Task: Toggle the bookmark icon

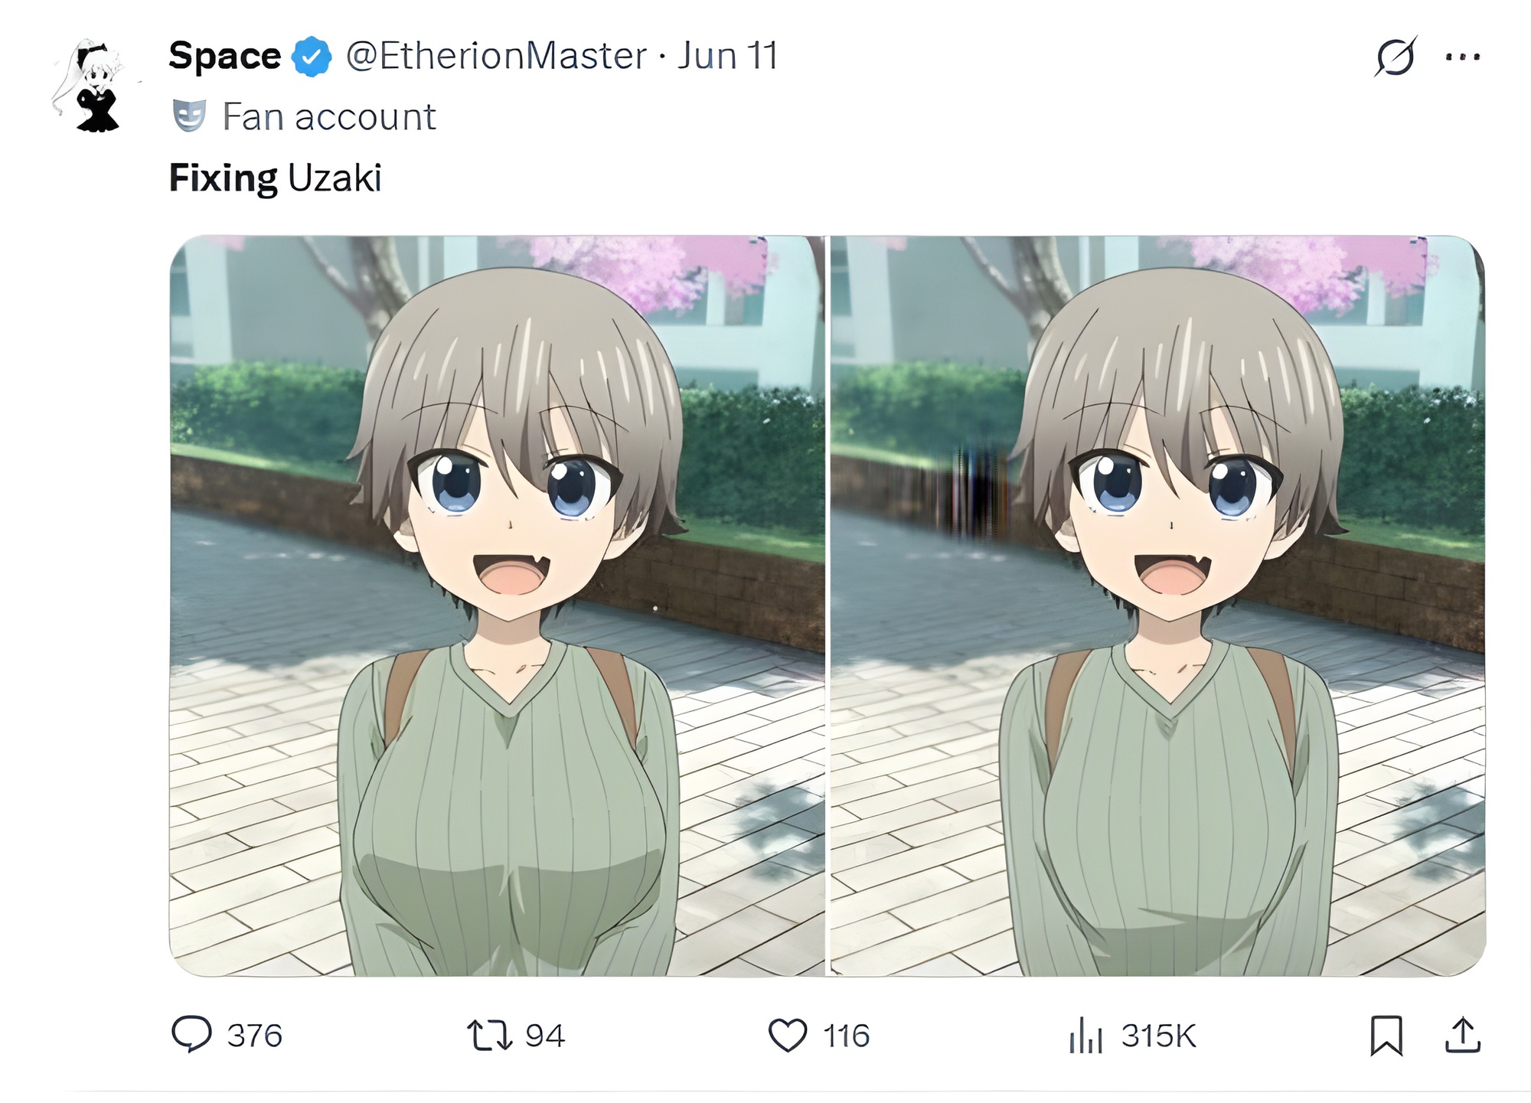Action: 1386,1036
